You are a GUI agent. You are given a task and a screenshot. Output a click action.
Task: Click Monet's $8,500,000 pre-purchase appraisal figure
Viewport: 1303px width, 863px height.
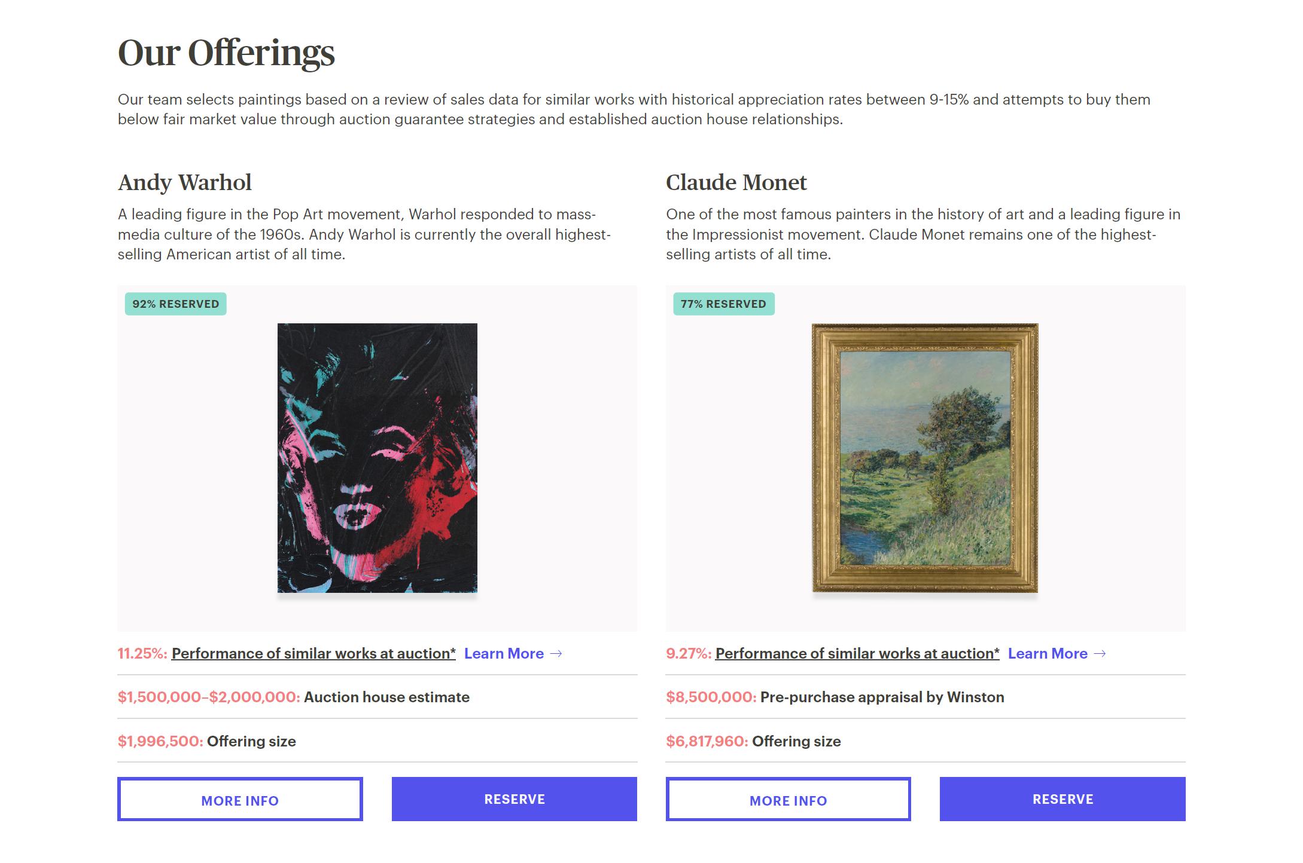[x=711, y=697]
